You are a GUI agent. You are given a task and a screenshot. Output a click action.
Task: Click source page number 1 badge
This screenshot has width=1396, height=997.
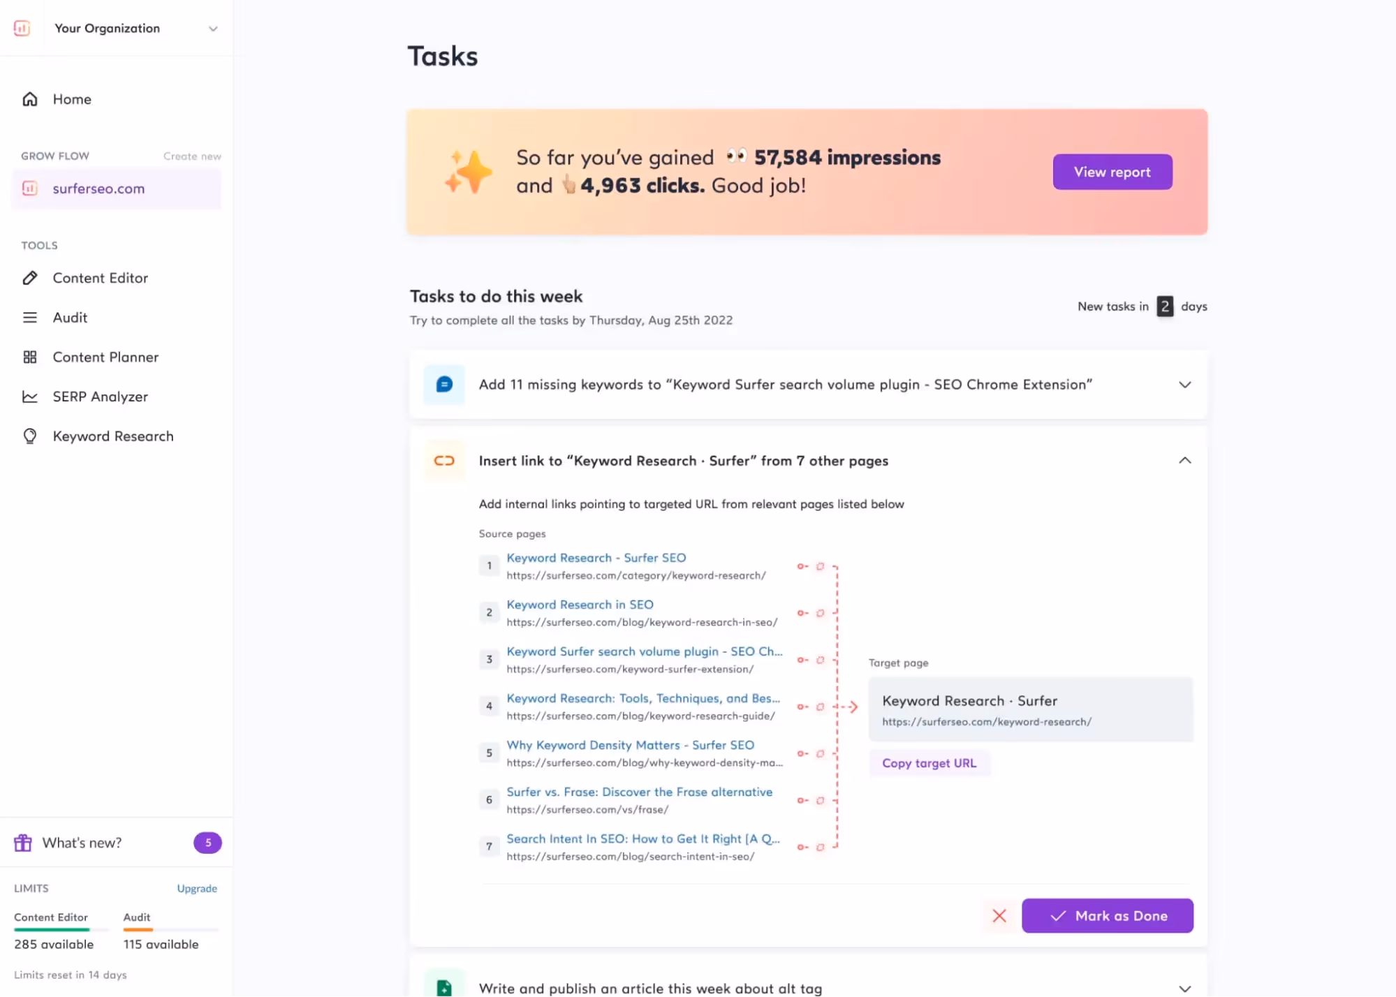pos(489,566)
